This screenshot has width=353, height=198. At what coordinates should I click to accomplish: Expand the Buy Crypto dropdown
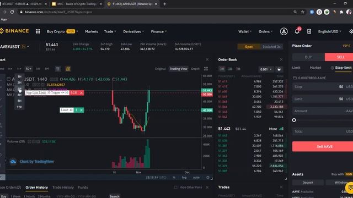62,31
